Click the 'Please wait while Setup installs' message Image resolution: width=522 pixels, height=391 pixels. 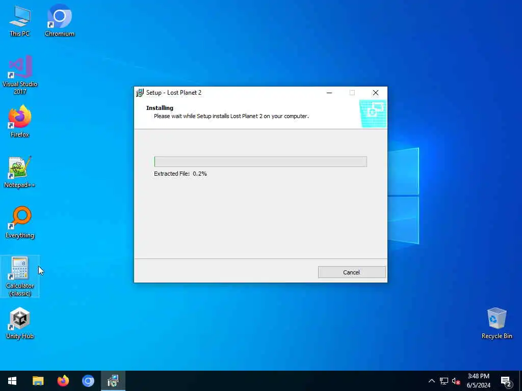[231, 116]
